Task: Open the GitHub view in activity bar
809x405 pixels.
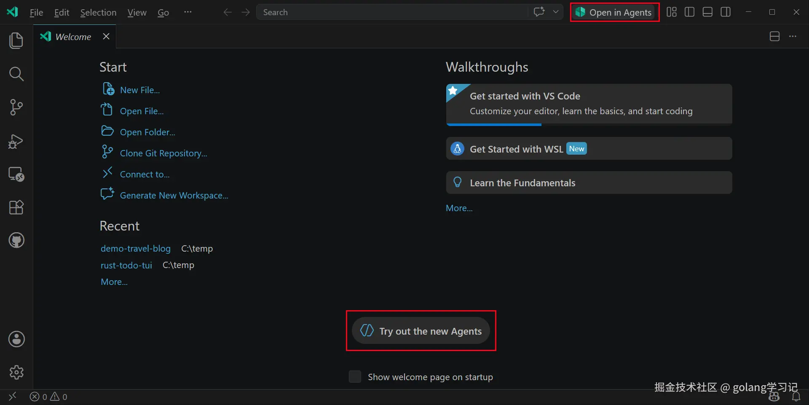Action: [x=16, y=240]
